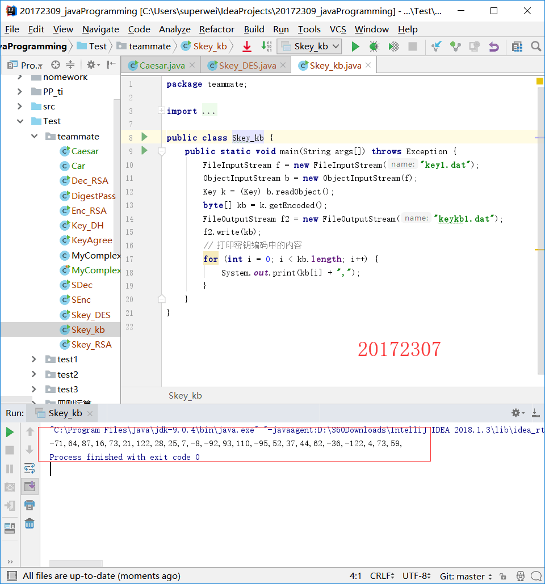This screenshot has width=545, height=584.
Task: Open the inspections profile hector icon
Action: pyautogui.click(x=521, y=576)
